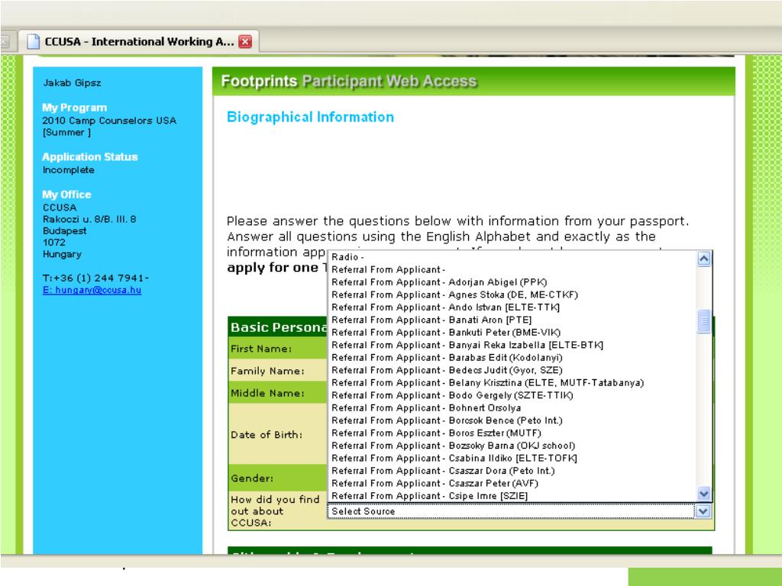
Task: Click the Application Status sidebar heading
Action: (90, 157)
